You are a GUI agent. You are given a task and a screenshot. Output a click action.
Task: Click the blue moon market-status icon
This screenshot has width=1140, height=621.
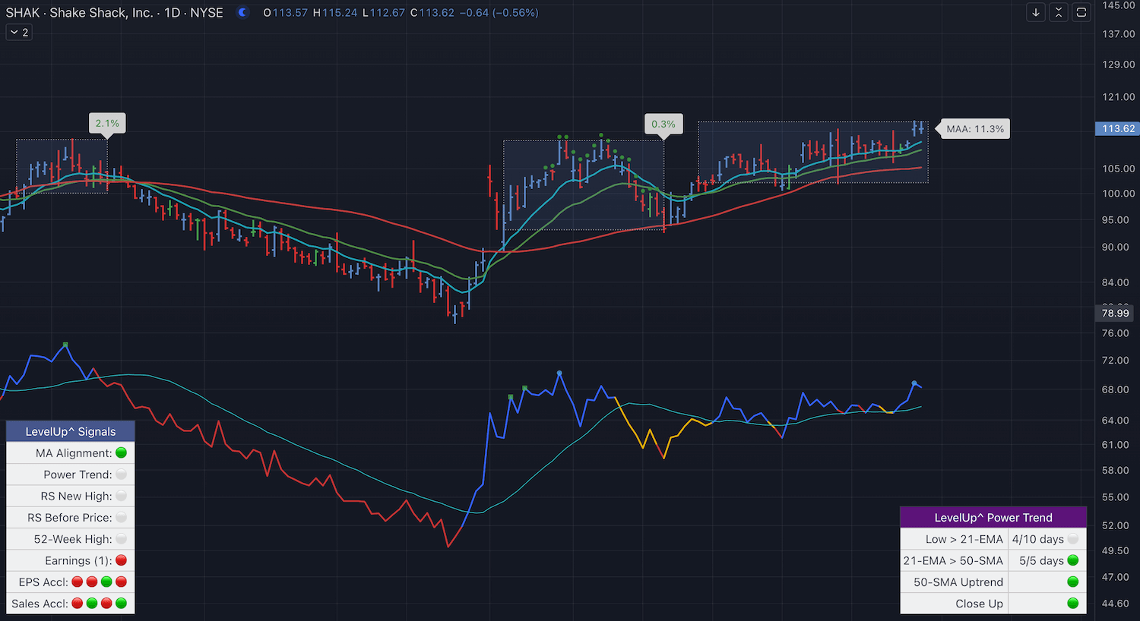point(242,12)
